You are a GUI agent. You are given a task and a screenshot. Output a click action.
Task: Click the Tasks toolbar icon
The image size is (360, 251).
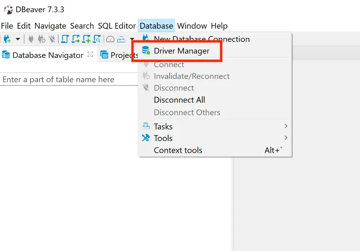tap(121, 39)
